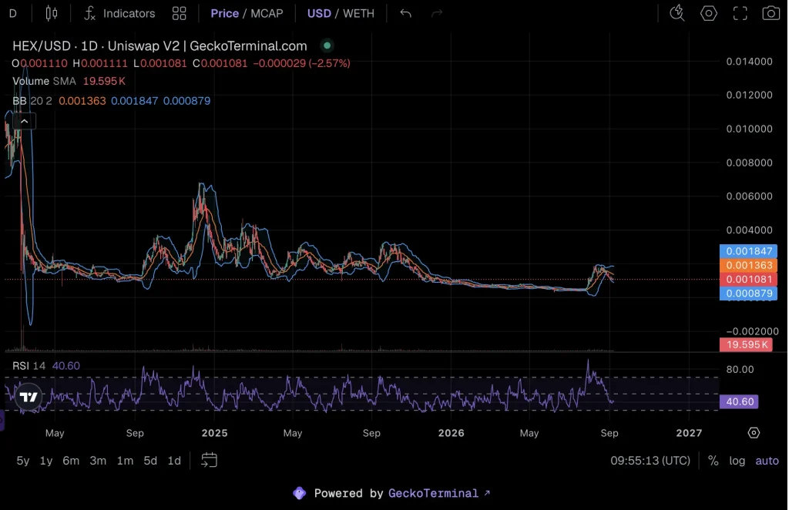Set range to 5d
789x510 pixels.
click(x=150, y=461)
